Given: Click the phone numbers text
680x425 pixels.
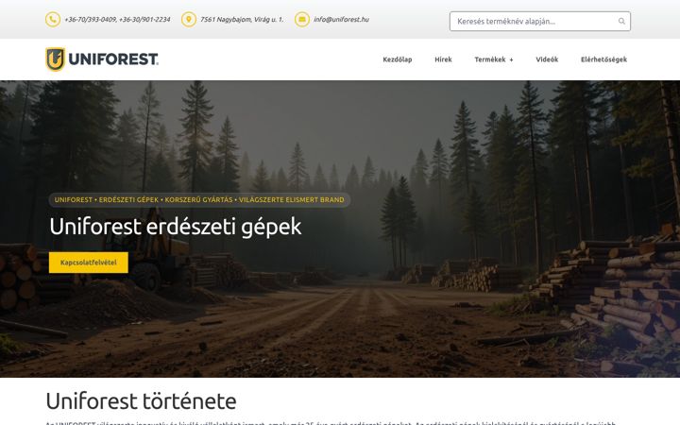Looking at the screenshot, I should pyautogui.click(x=117, y=20).
